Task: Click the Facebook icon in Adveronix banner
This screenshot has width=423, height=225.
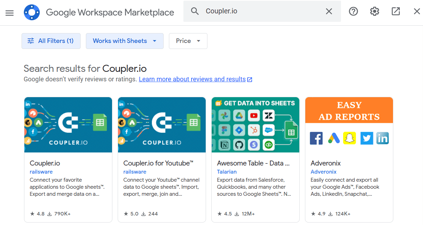Action: 316,138
